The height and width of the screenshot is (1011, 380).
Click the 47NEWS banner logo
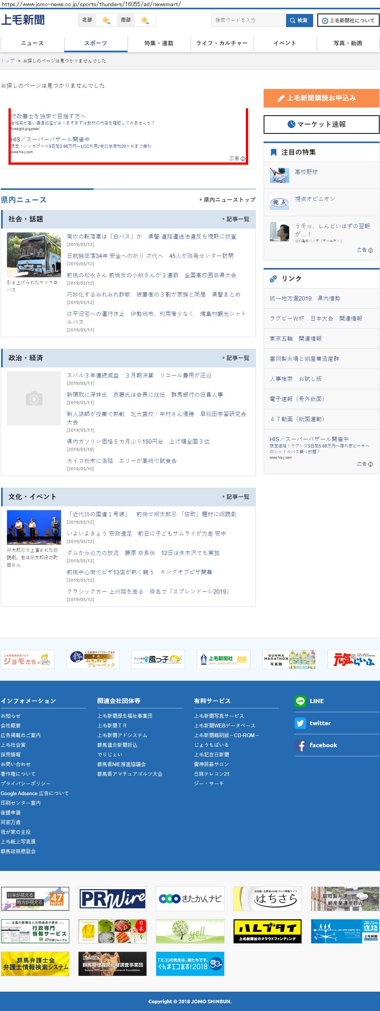pos(35,899)
